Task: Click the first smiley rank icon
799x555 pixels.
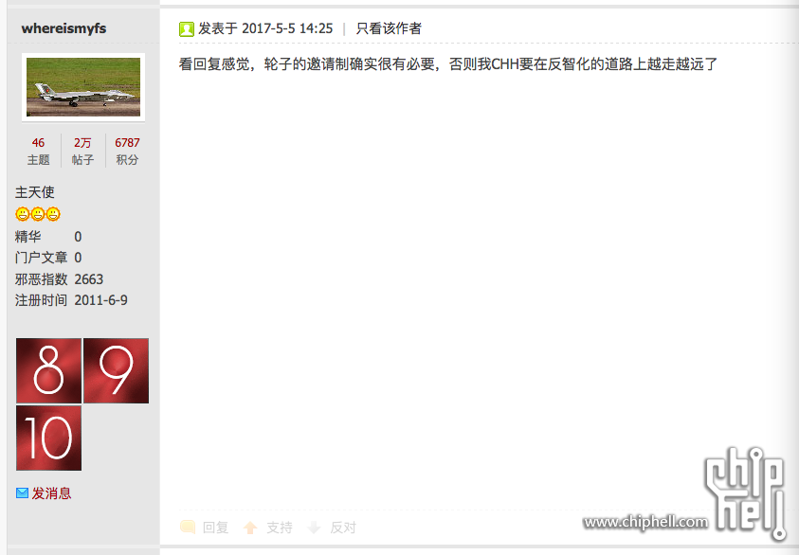Action: coord(23,214)
